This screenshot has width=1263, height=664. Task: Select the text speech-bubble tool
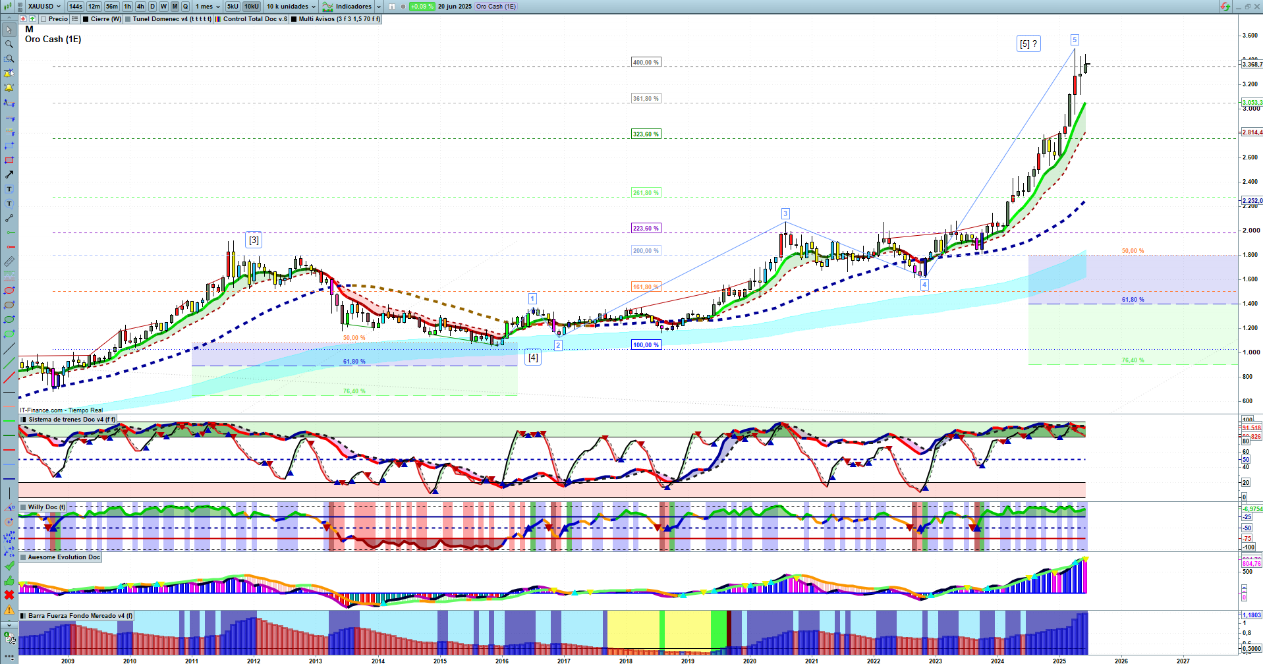click(9, 204)
